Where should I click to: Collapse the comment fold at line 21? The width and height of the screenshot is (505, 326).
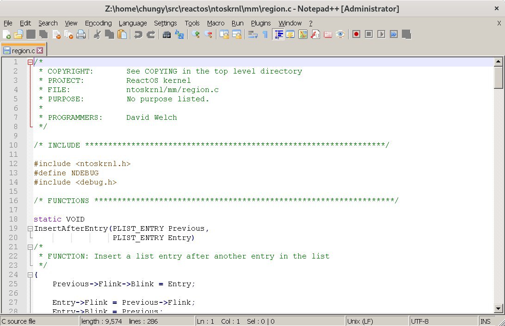(30, 247)
